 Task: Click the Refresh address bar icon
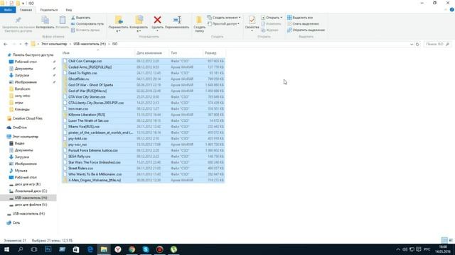click(417, 44)
